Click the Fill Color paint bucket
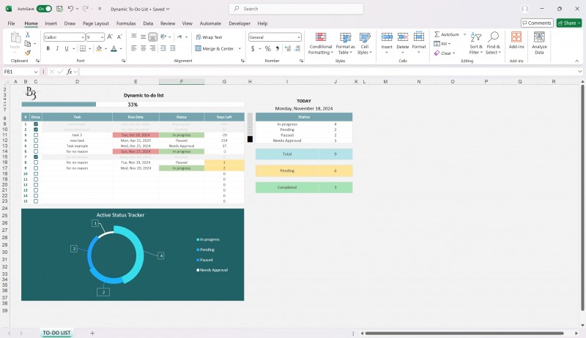The width and height of the screenshot is (586, 338). 99,48
